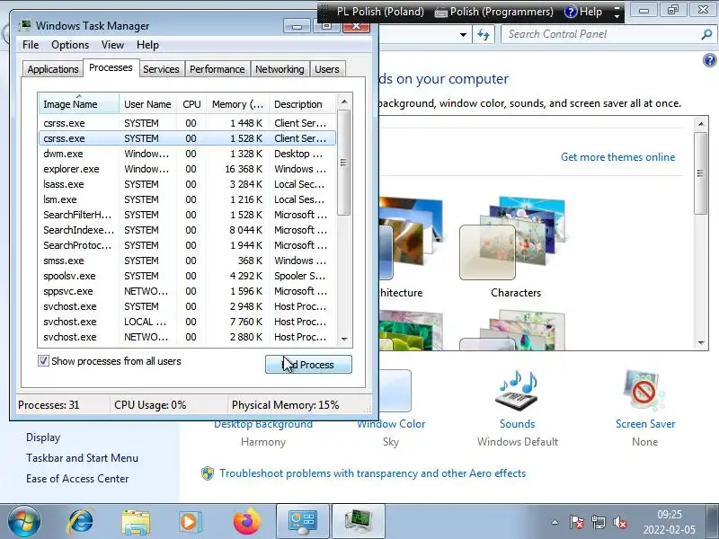719x539 pixels.
Task: Click the search magnifier in Control Panel
Action: (706, 34)
